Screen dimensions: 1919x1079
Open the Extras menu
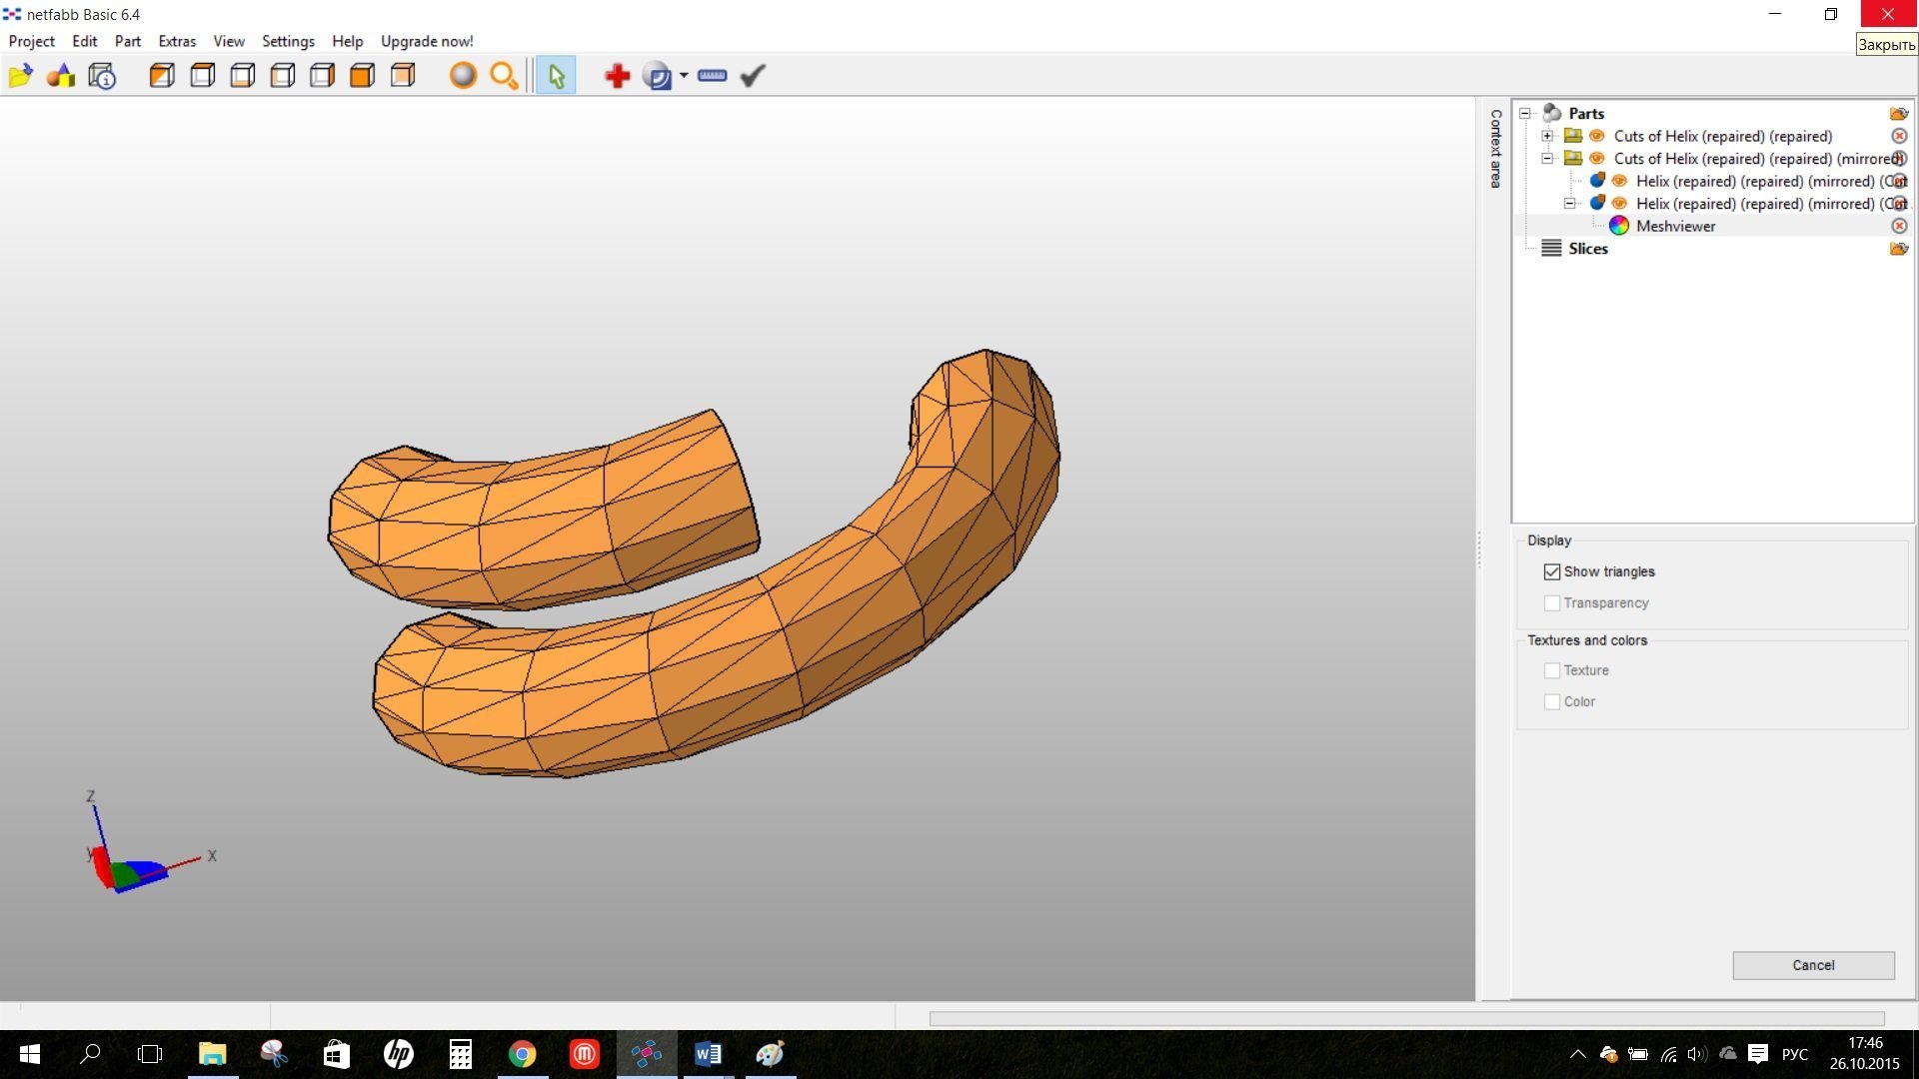177,41
